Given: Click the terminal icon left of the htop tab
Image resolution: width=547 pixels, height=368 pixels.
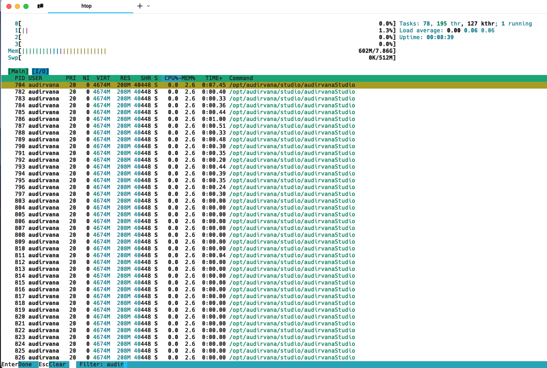Looking at the screenshot, I should 40,6.
